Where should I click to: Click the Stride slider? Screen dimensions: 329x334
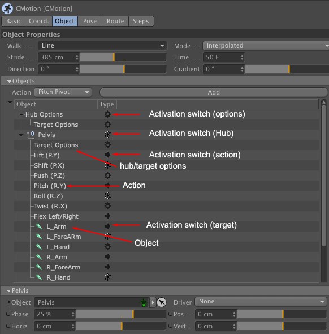(123, 57)
